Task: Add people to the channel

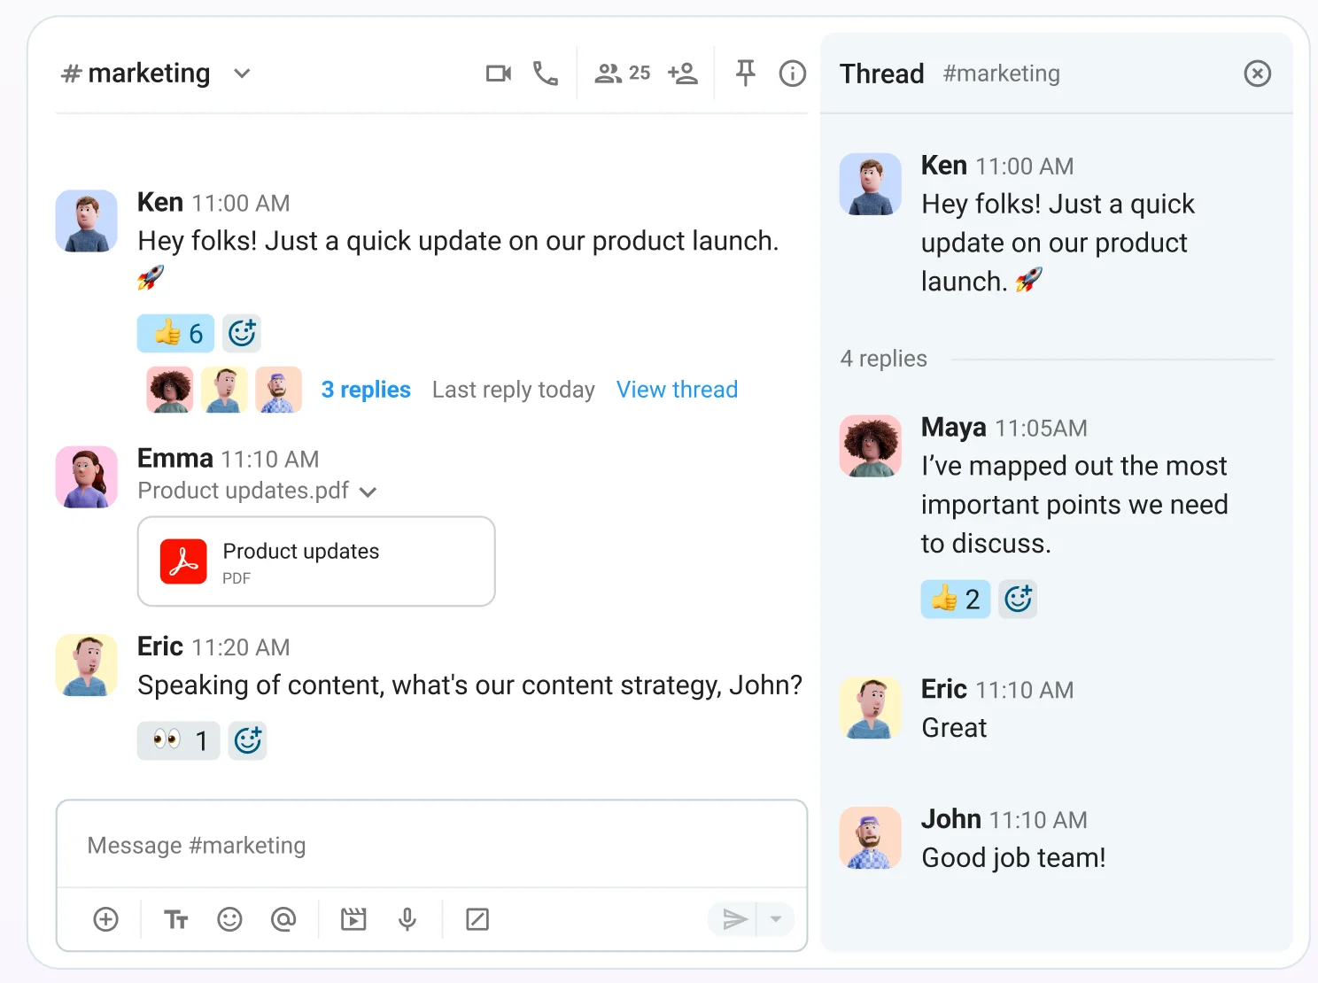Action: [683, 74]
